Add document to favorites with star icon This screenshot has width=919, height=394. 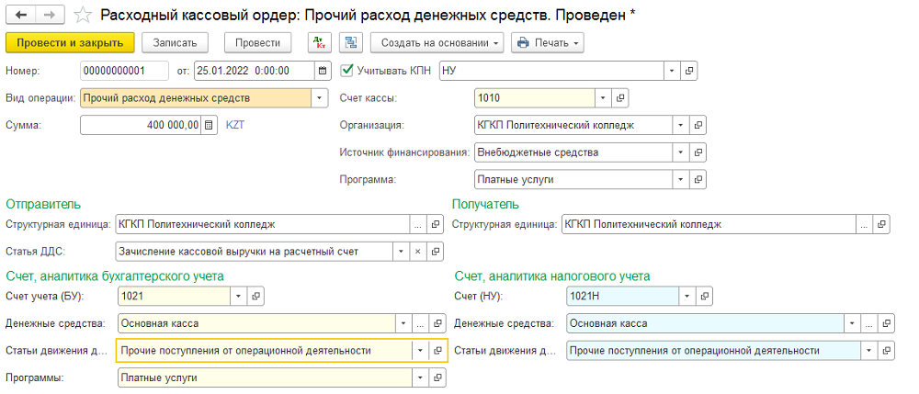pos(84,16)
